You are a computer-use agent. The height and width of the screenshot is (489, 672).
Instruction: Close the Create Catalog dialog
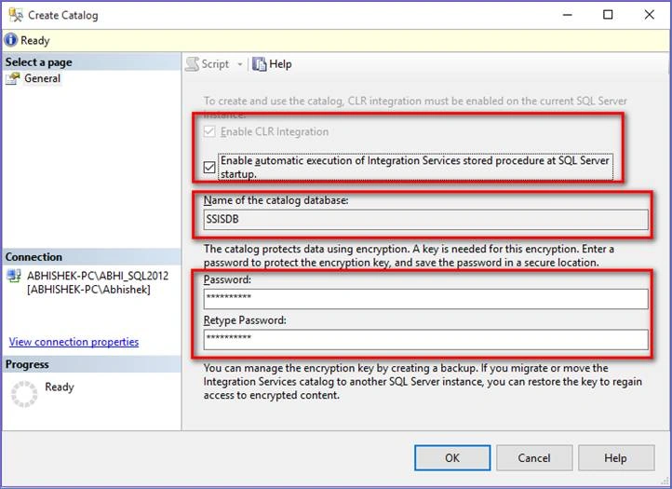(x=650, y=15)
